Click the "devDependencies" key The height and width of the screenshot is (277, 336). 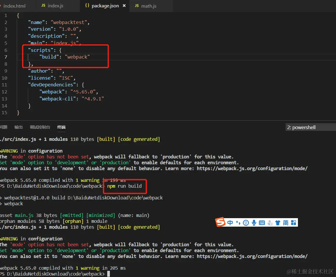pyautogui.click(x=52, y=85)
